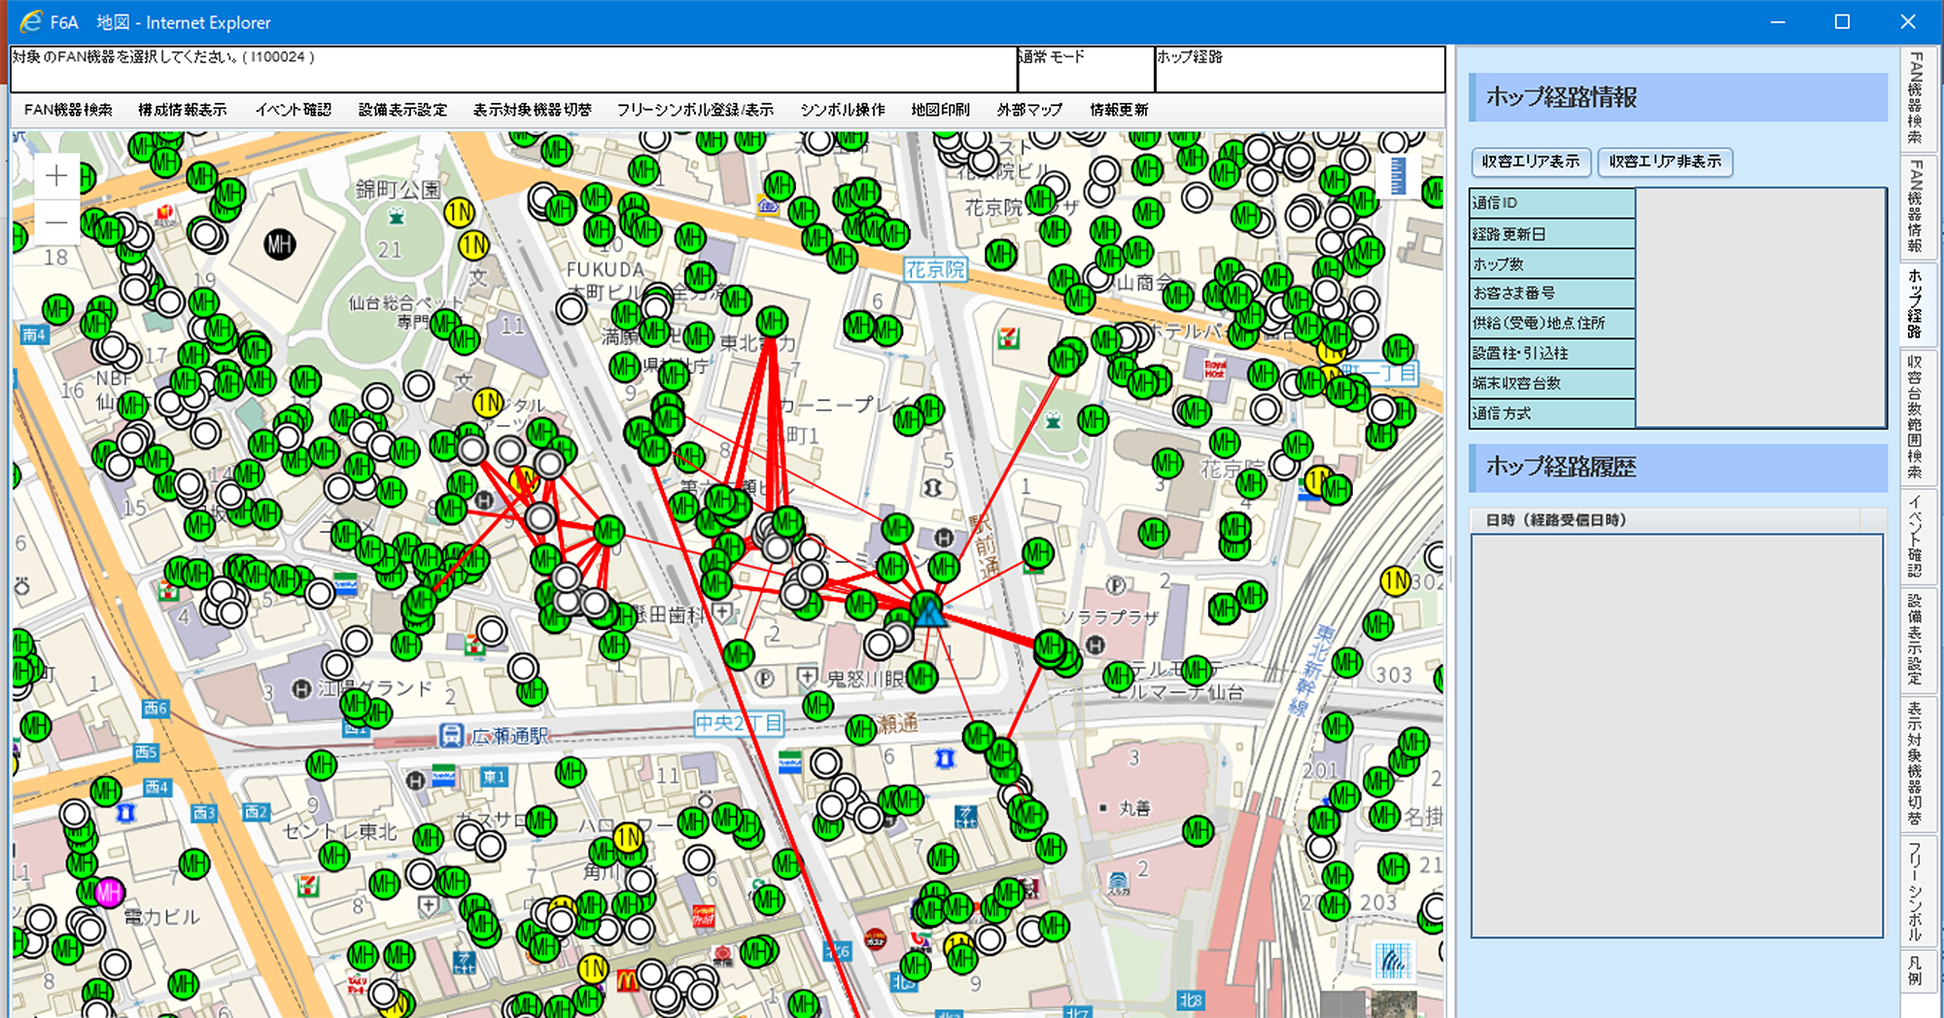Screen dimensions: 1944x1018
Task: Open the FAN機器検索 menu
Action: pyautogui.click(x=68, y=110)
